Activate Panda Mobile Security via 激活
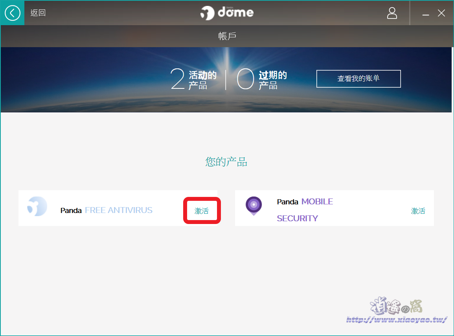The width and height of the screenshot is (454, 336). pyautogui.click(x=418, y=211)
